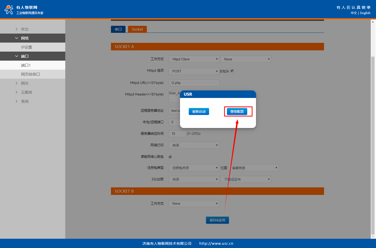
Task: Click 继续配置 button in dialog
Action: pos(237,111)
